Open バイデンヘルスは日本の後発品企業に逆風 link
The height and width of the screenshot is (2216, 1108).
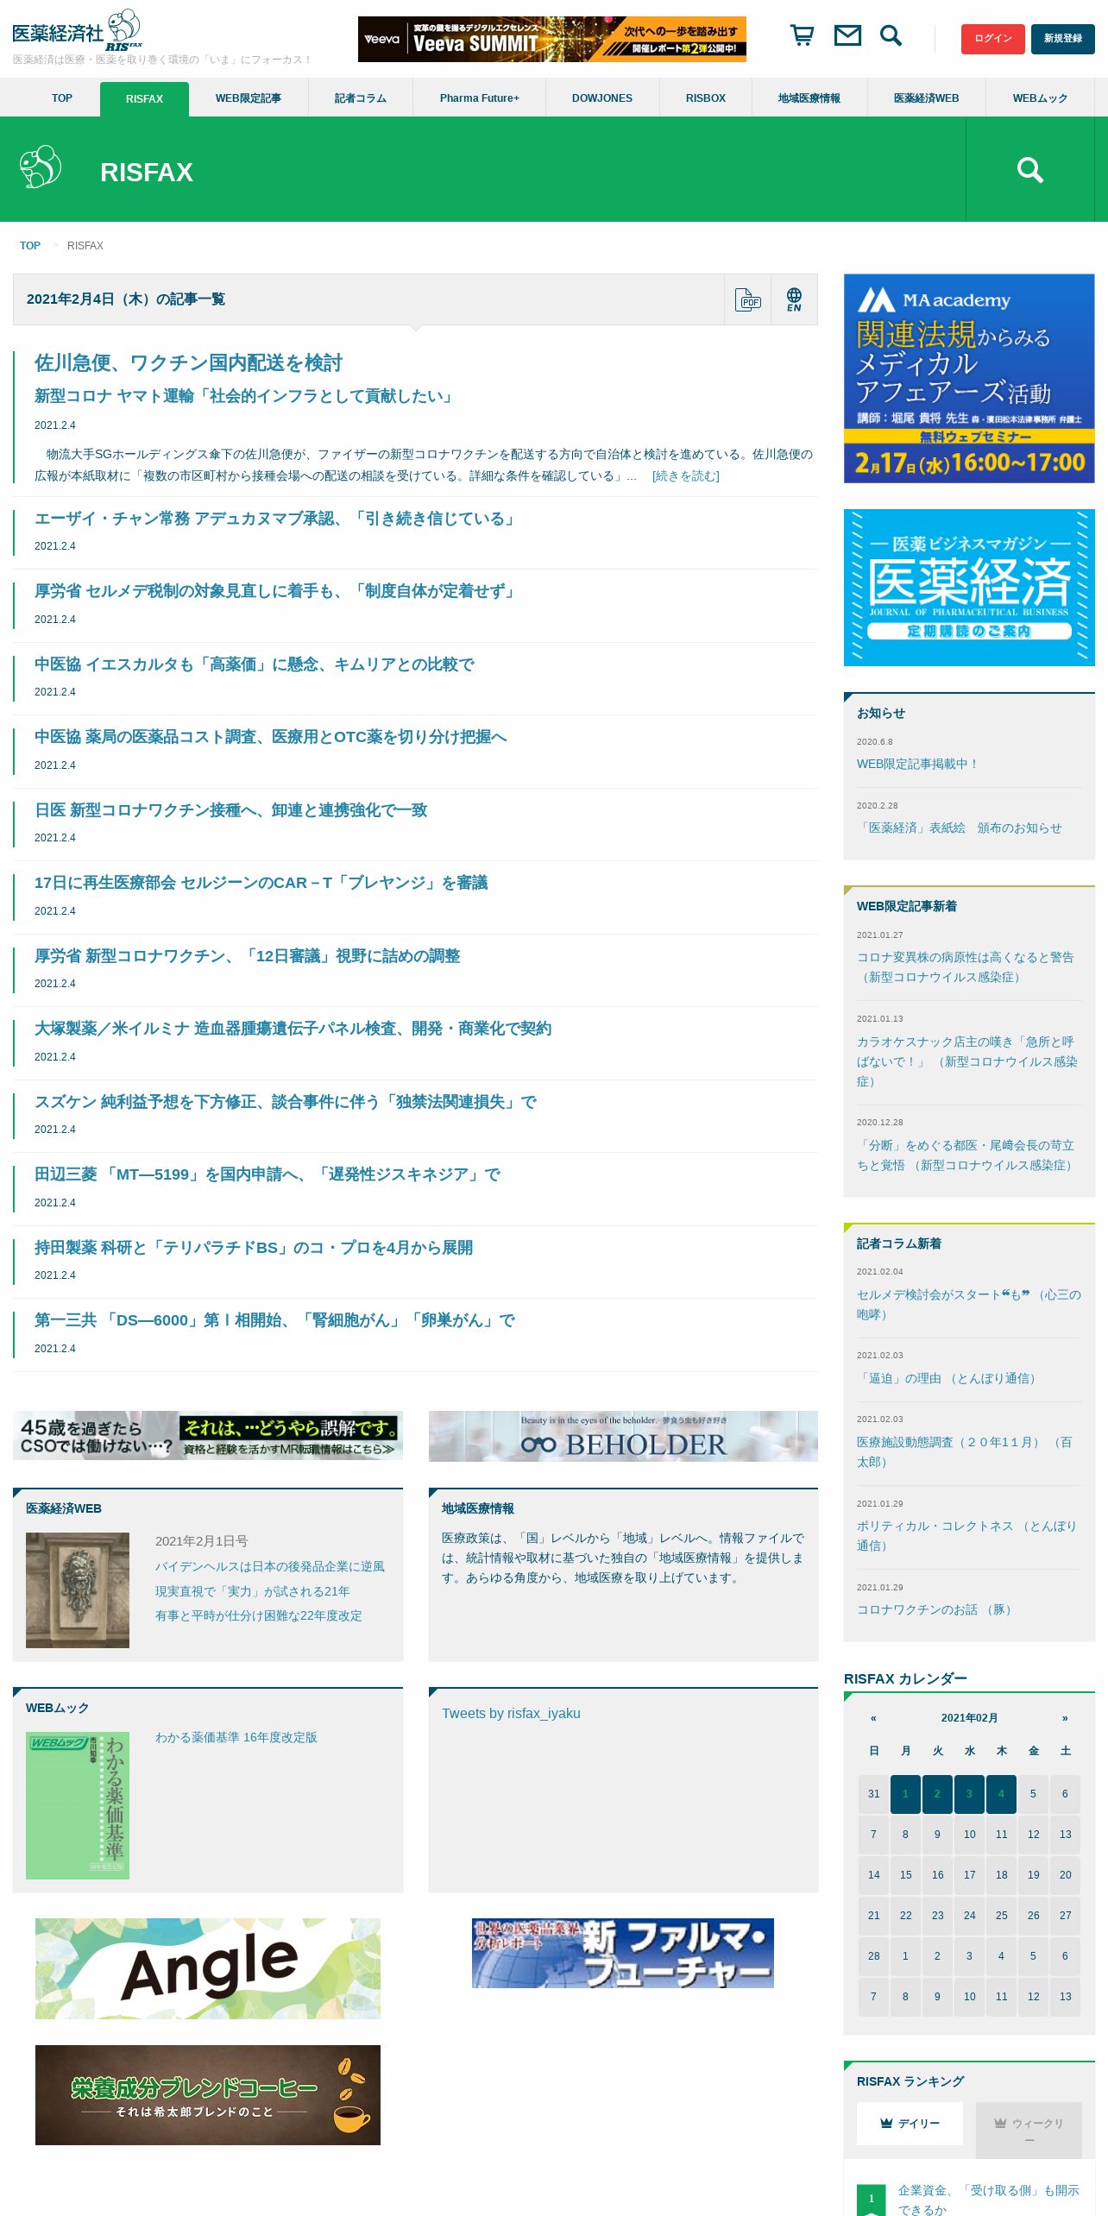pos(270,1566)
